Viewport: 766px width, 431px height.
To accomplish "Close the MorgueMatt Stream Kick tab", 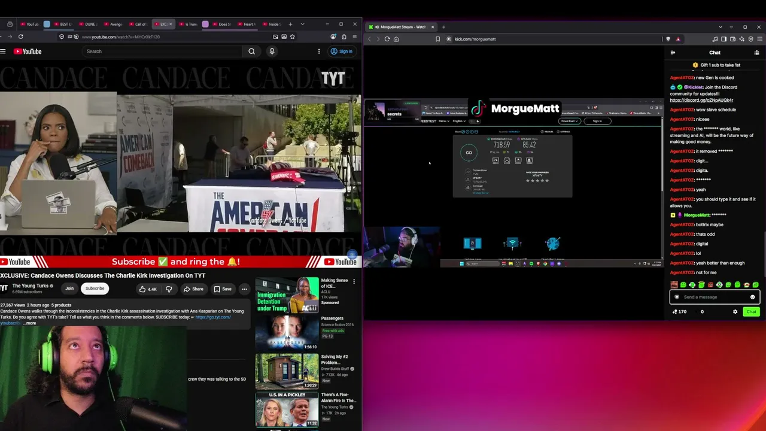I will tap(433, 27).
